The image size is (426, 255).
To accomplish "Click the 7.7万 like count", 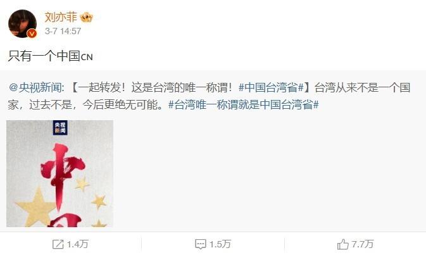I will [x=363, y=244].
